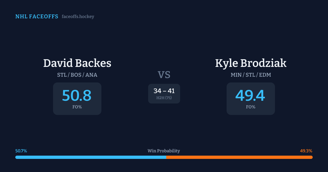Click the Win Probability label

point(164,151)
